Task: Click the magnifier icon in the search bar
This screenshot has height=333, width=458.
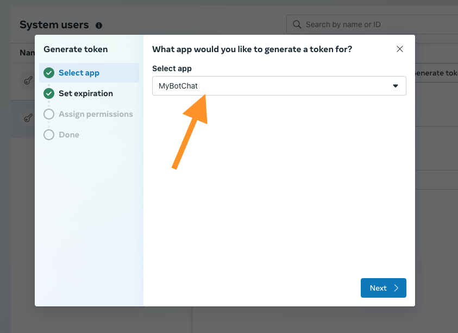Action: pos(297,24)
